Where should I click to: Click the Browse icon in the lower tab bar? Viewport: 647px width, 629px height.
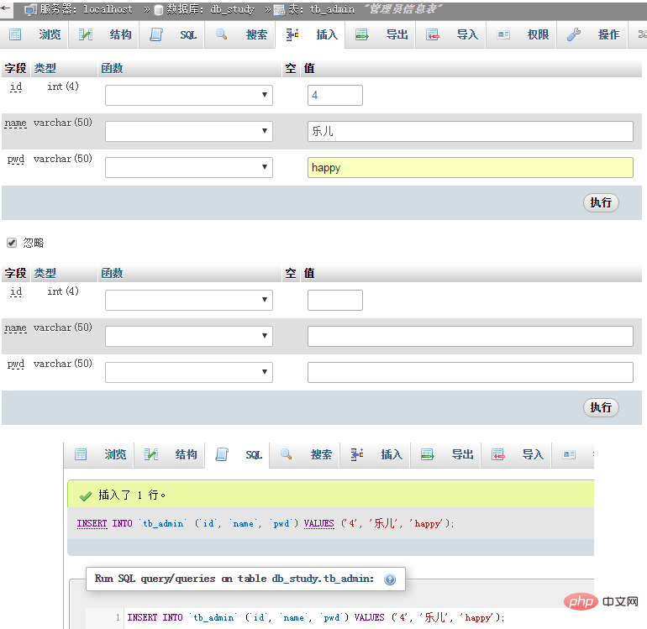81,454
